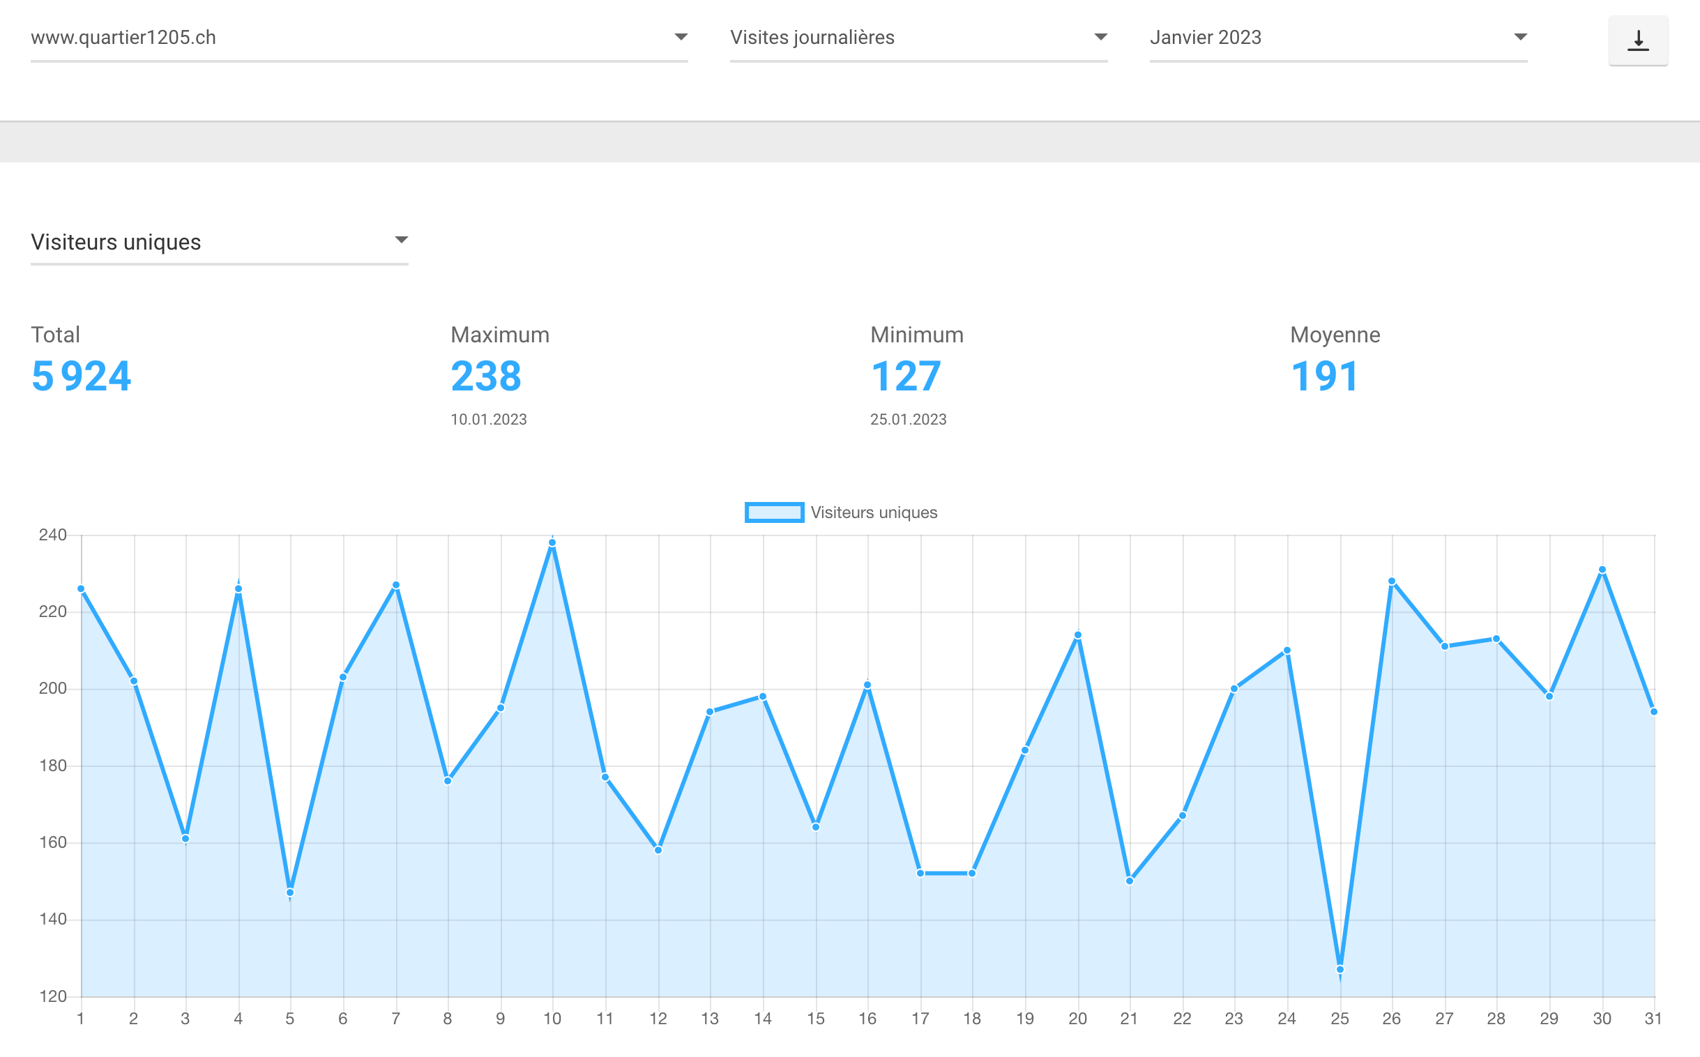This screenshot has width=1700, height=1057.
Task: Click the download icon button
Action: coord(1638,40)
